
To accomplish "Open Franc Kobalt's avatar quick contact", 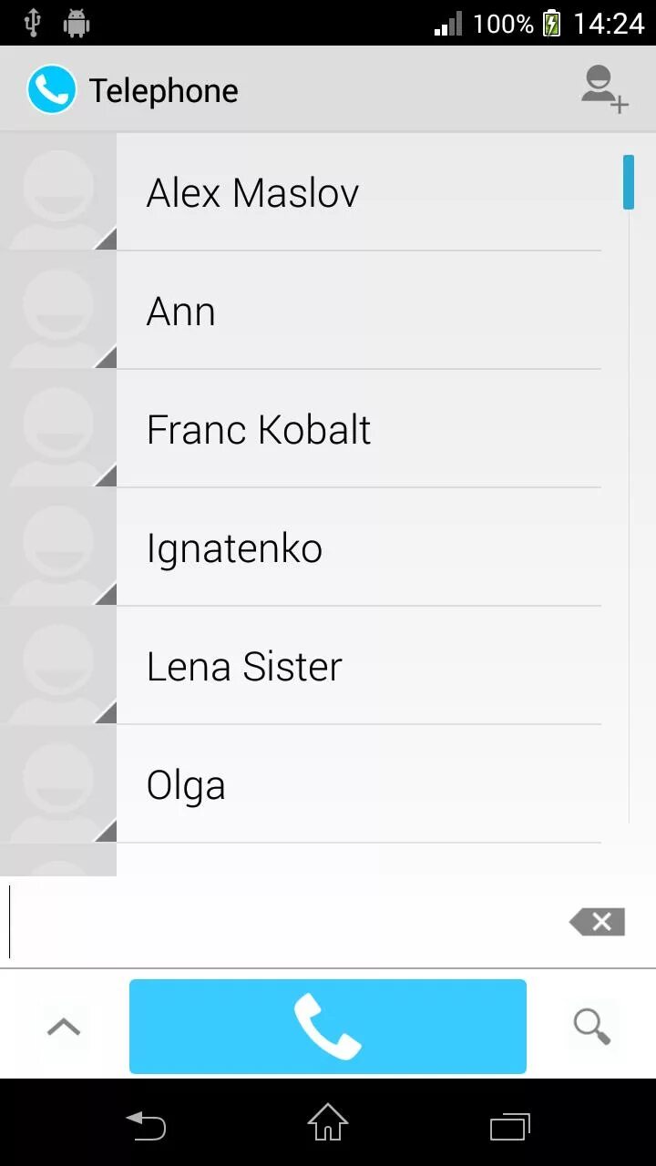I will click(x=58, y=429).
